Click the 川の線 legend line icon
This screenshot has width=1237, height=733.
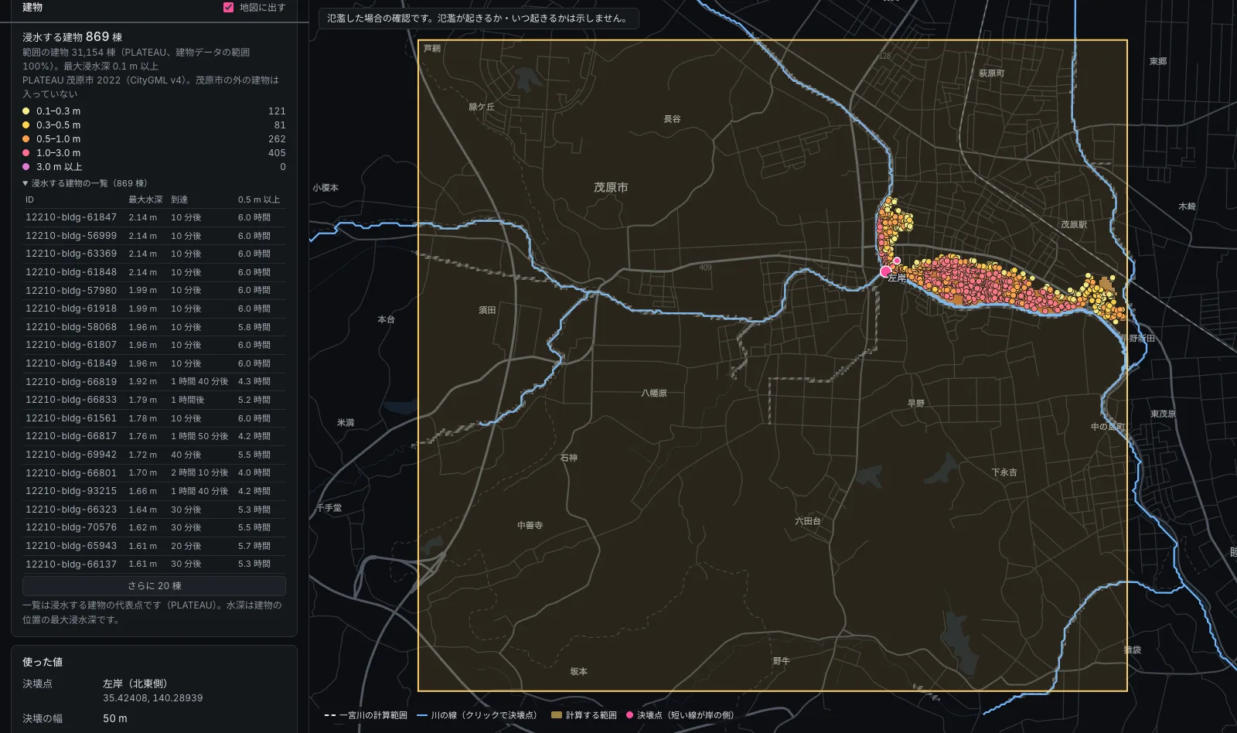pyautogui.click(x=422, y=715)
